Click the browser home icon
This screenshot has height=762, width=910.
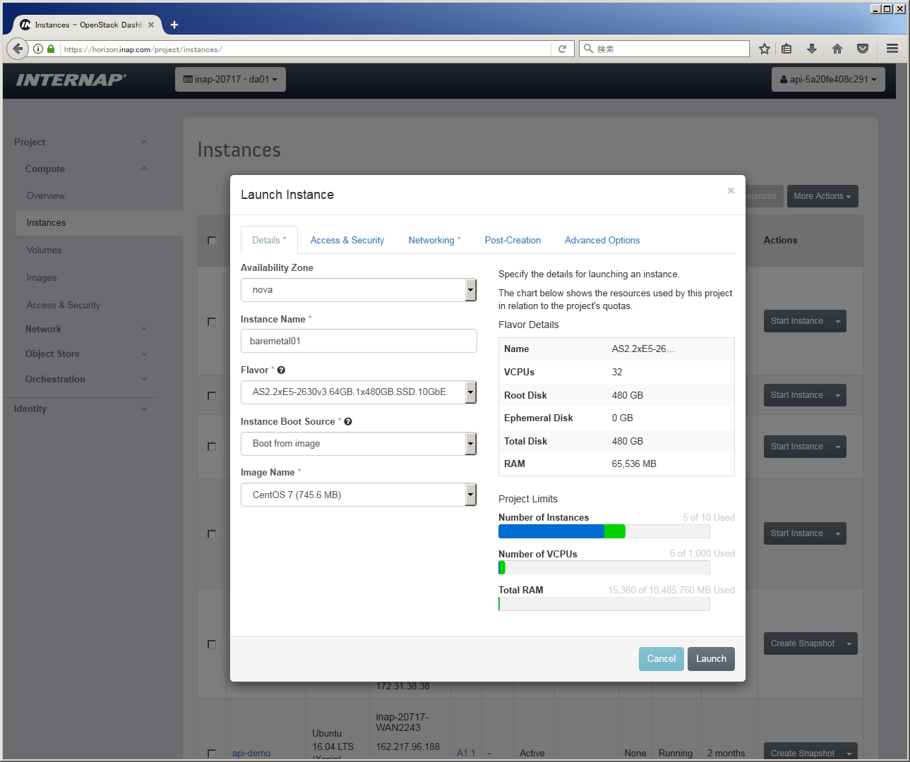tap(837, 49)
